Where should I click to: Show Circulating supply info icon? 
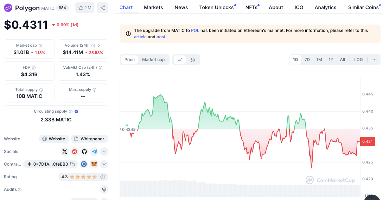tap(71, 112)
